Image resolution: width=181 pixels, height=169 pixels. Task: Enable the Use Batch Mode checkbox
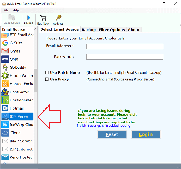pyautogui.click(x=47, y=73)
